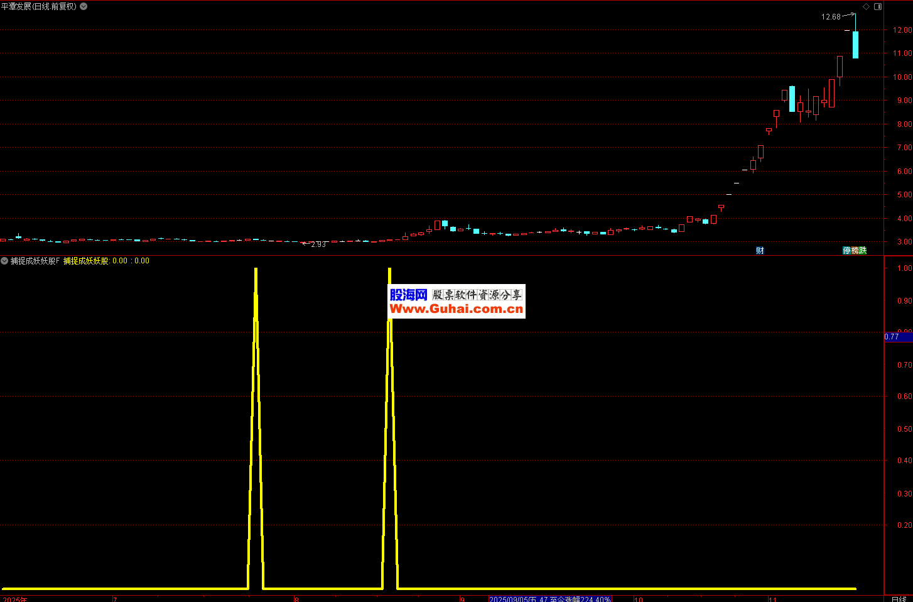Click the 0.77 indicator value marker
Image resolution: width=913 pixels, height=602 pixels.
(892, 337)
